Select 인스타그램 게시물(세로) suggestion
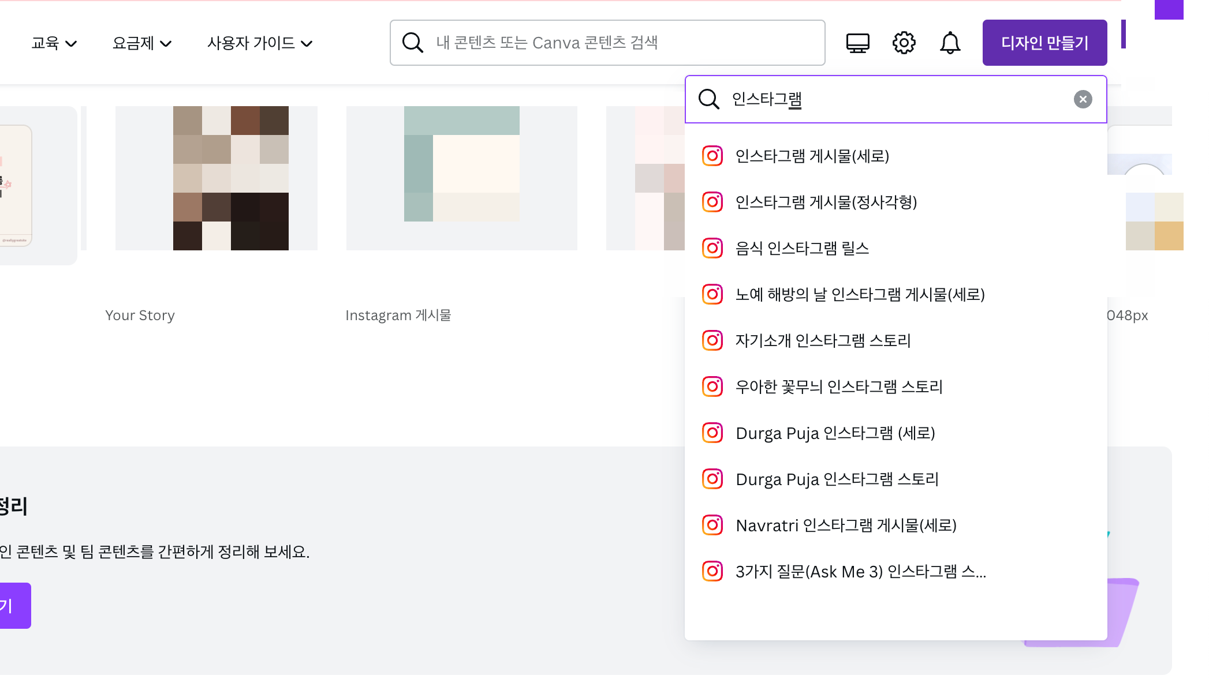Screen dimensions: 1209x683 tap(895, 156)
